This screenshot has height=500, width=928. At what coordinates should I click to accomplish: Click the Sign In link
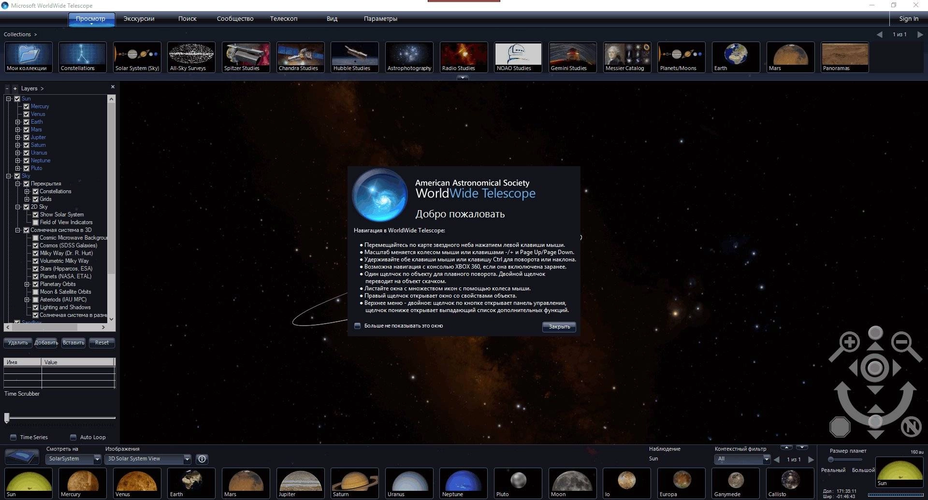[909, 19]
